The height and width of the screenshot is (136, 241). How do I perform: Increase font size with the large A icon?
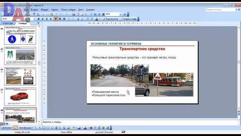click(78, 19)
